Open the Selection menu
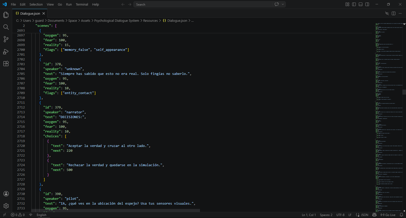The image size is (406, 218). click(x=36, y=4)
